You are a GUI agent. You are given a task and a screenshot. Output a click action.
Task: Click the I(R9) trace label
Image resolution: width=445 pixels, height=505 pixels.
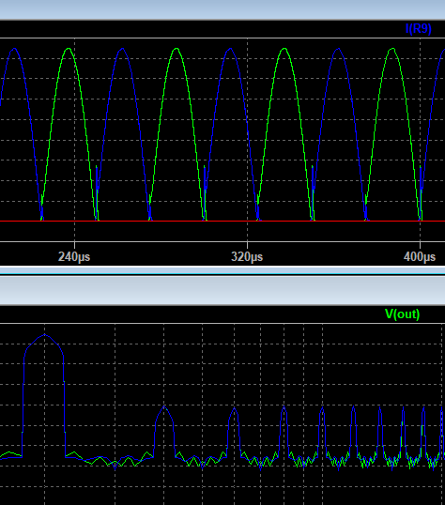(x=419, y=29)
